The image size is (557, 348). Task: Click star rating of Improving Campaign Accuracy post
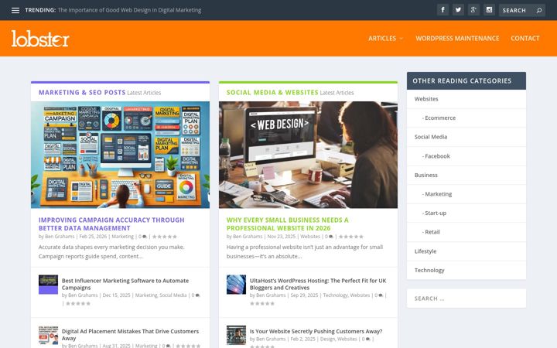(x=165, y=237)
